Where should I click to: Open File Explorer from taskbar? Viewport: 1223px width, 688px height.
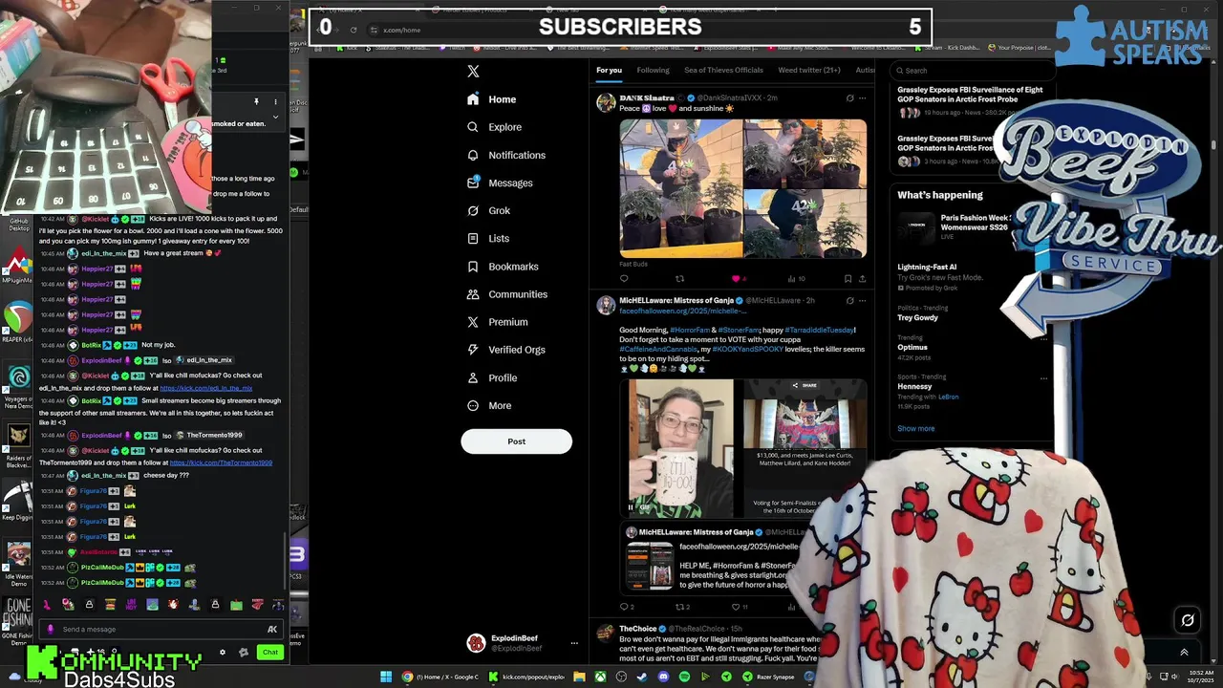pos(579,677)
